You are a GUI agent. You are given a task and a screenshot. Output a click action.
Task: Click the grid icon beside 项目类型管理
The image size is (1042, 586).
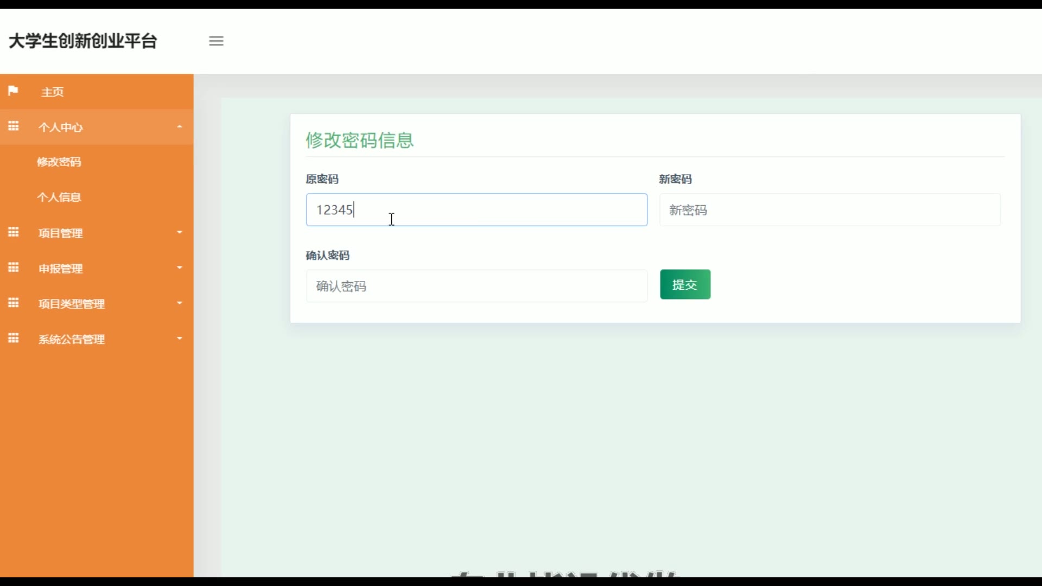tap(13, 303)
